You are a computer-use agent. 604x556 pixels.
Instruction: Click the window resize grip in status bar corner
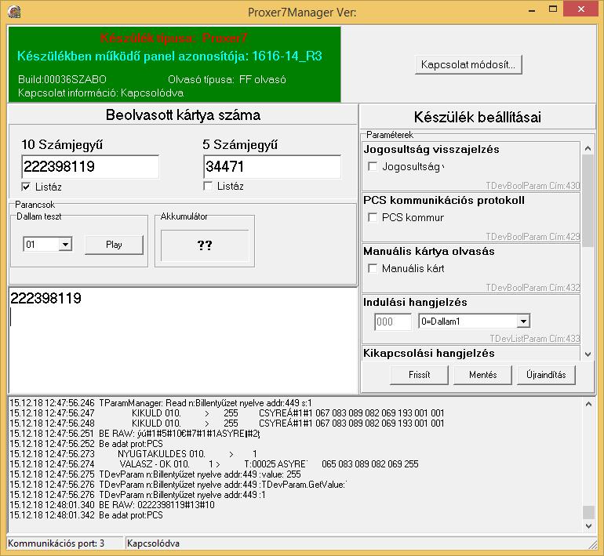tap(592, 544)
